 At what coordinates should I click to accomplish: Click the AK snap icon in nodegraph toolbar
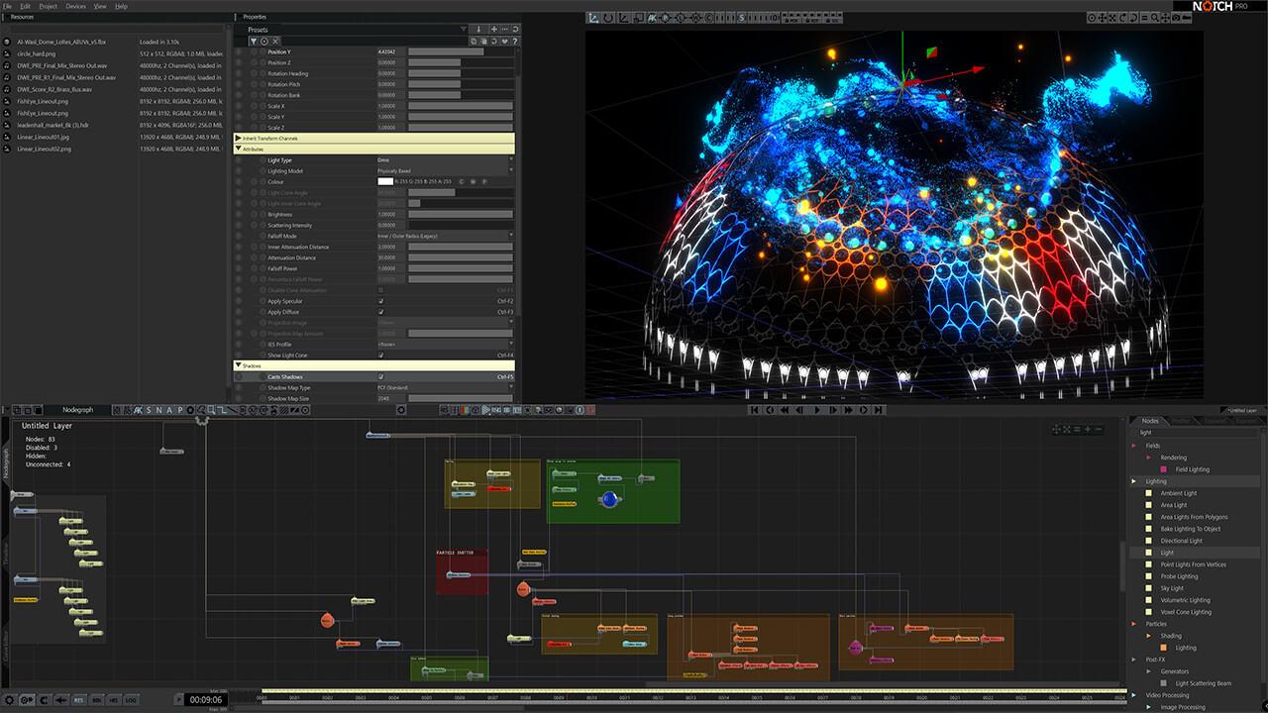pos(138,410)
